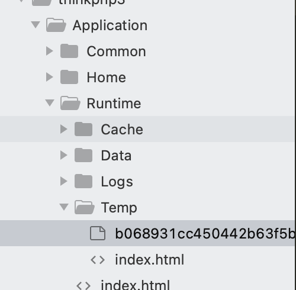Expand the Home folder triangle

(50, 77)
